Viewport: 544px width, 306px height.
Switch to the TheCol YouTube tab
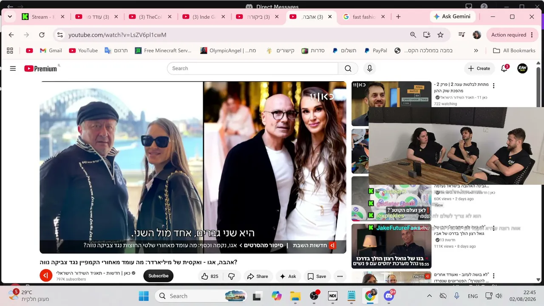point(150,17)
